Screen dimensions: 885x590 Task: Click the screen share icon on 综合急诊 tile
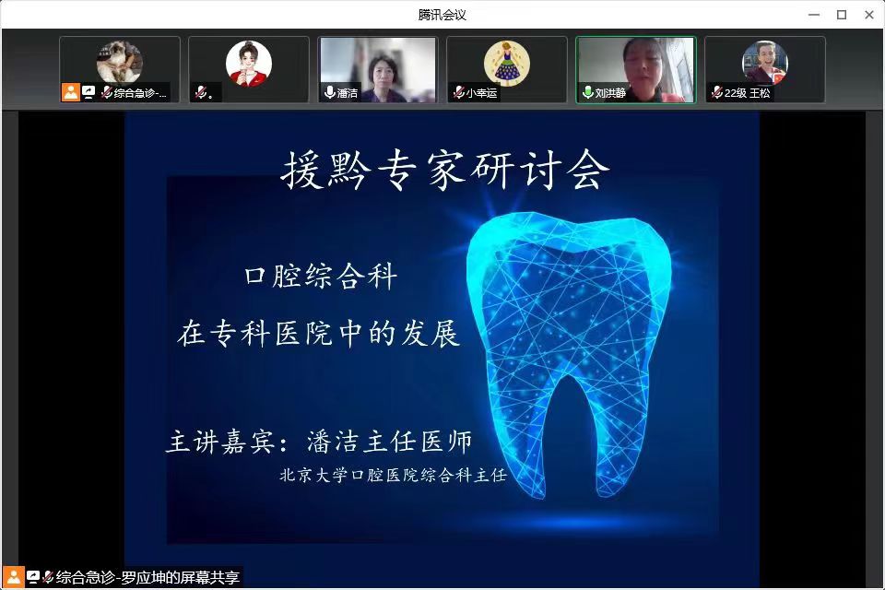point(89,92)
